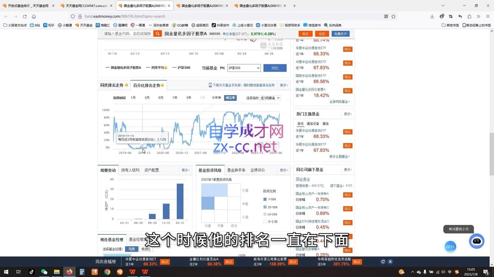Click 定投 button in the header
Image resolution: width=494 pixels, height=277 pixels.
pos(321,34)
